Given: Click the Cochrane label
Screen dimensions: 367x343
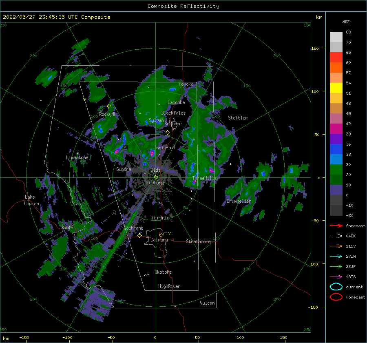Looking at the screenshot, I should click(x=133, y=228).
